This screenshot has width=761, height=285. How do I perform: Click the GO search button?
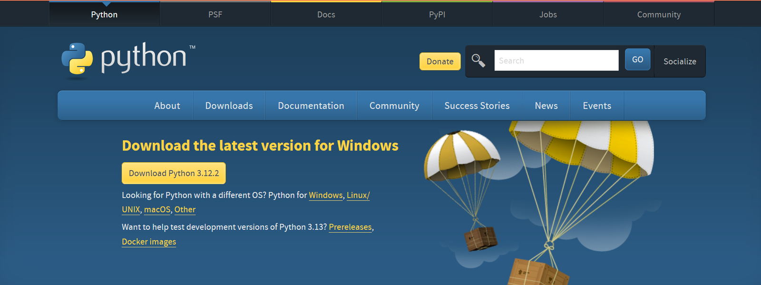tap(637, 59)
